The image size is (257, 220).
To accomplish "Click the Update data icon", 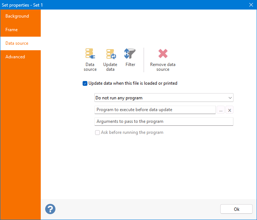I will pos(111,54).
